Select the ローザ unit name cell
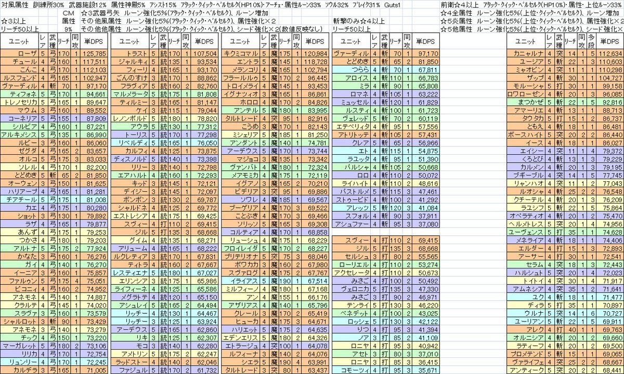The width and height of the screenshot is (624, 374). (x=20, y=54)
